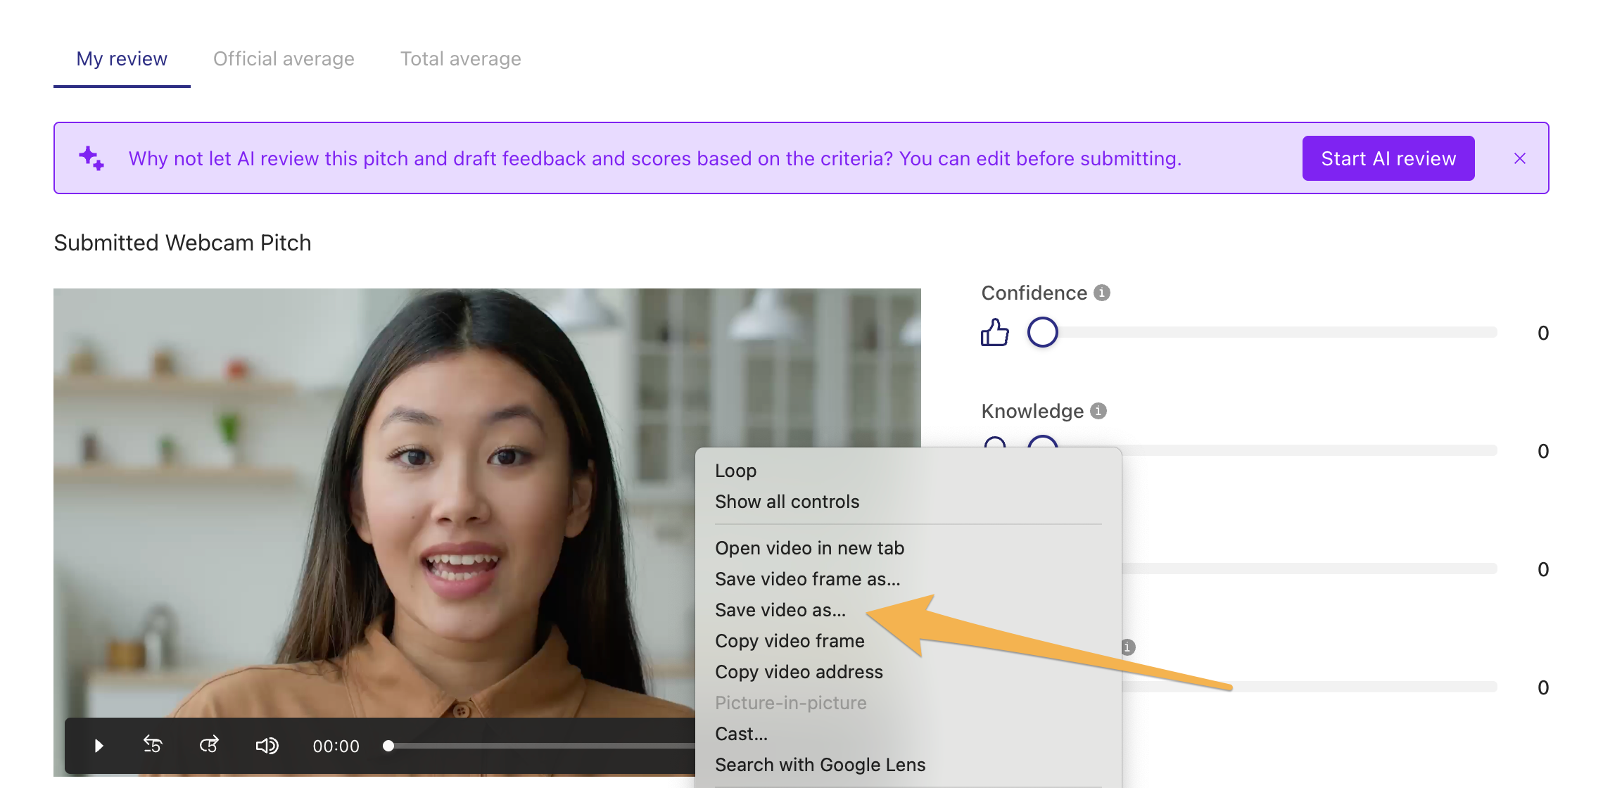The image size is (1603, 788).
Task: Mute the video volume
Action: pyautogui.click(x=267, y=746)
